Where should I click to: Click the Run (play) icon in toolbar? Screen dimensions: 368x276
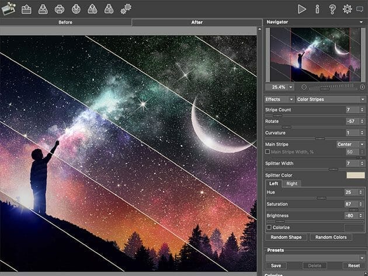302,9
